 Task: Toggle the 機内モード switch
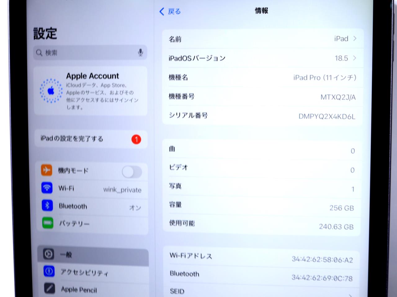[x=132, y=172]
